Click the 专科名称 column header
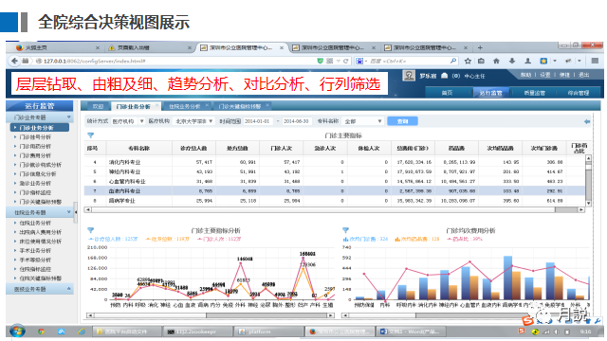The width and height of the screenshot is (607, 341). pos(139,148)
